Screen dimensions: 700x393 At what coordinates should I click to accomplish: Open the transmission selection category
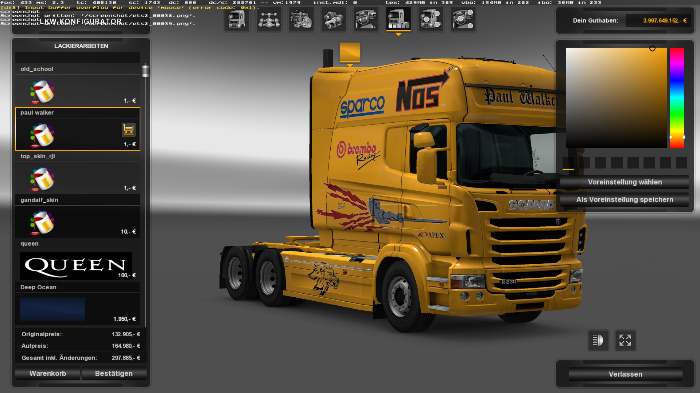pos(334,19)
